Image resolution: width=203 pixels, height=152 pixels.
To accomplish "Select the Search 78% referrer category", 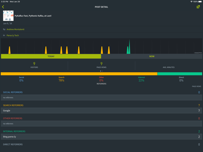I will pos(61,79).
